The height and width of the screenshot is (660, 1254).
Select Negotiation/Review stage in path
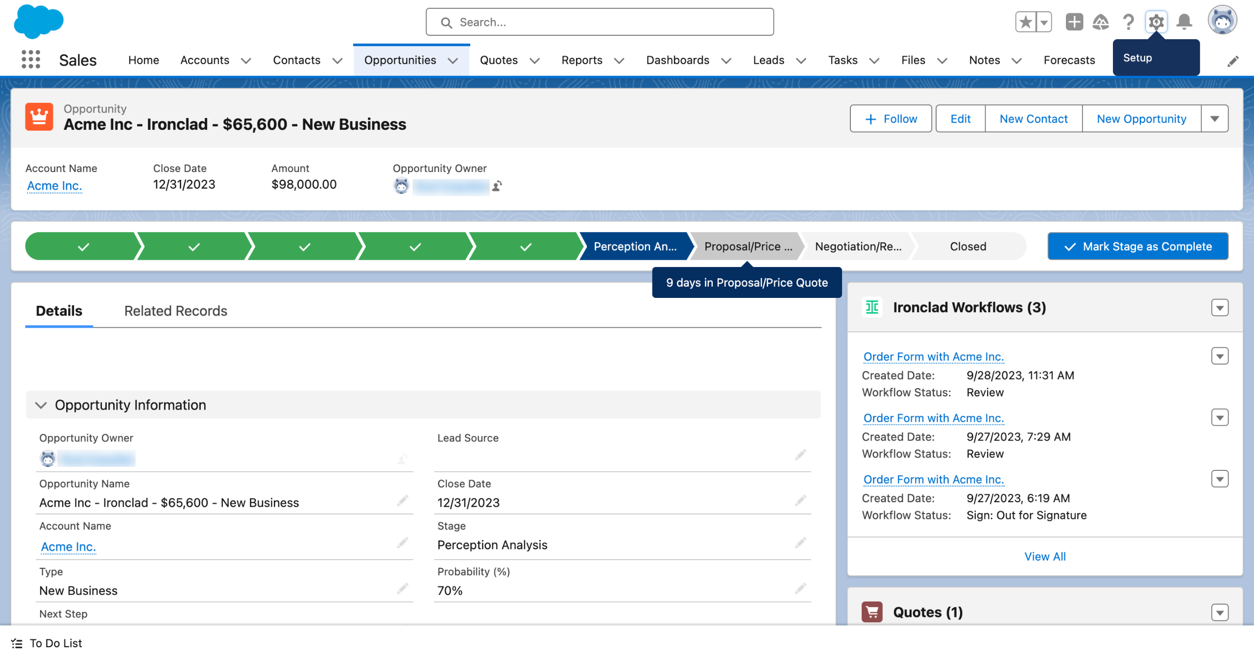click(858, 246)
